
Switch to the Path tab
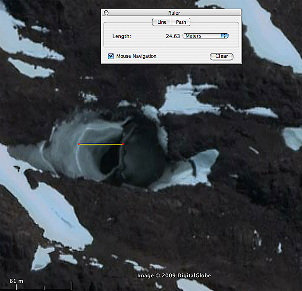click(x=181, y=22)
